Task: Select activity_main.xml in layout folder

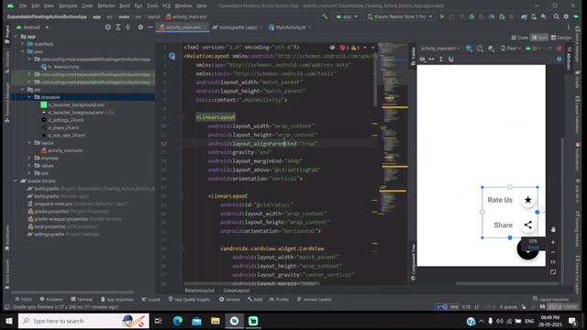Action: [x=62, y=150]
